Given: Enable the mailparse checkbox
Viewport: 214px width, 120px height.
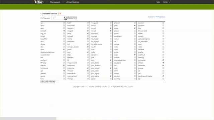Looking at the screenshot, I should pyautogui.click(x=88, y=65).
